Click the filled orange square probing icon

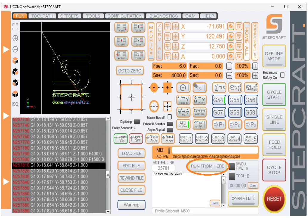point(167,88)
